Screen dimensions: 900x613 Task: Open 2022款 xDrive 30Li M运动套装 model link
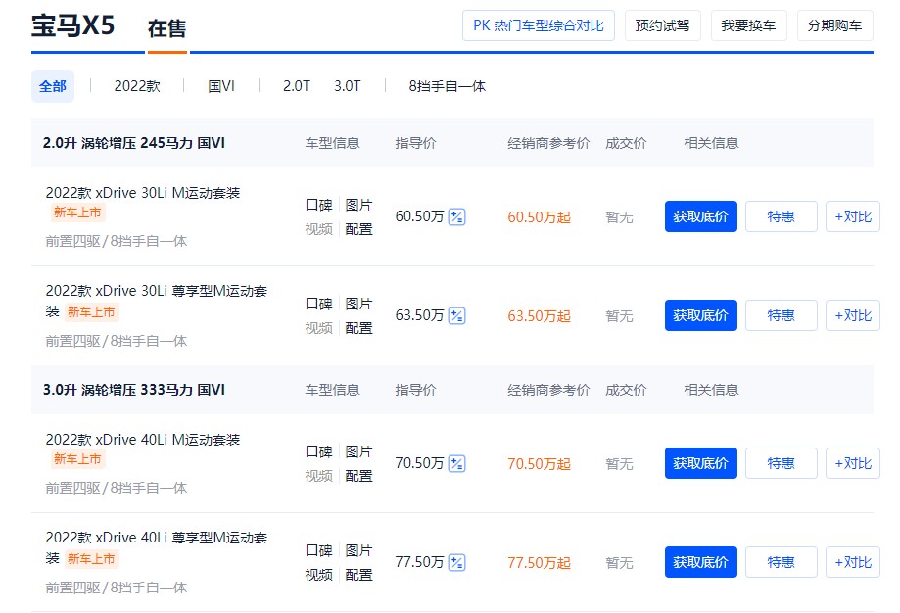point(143,193)
